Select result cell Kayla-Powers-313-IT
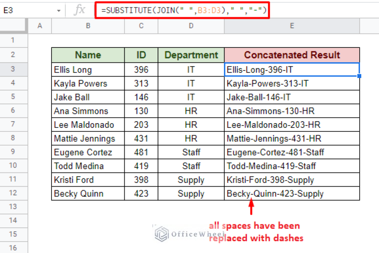 pos(292,83)
